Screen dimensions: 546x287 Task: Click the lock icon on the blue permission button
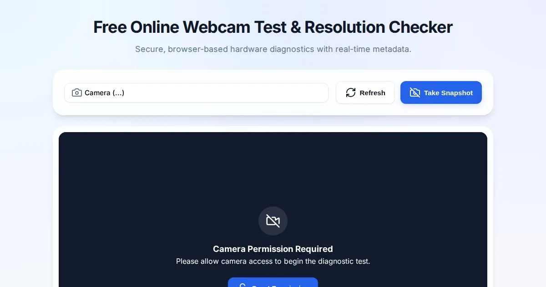(x=243, y=285)
